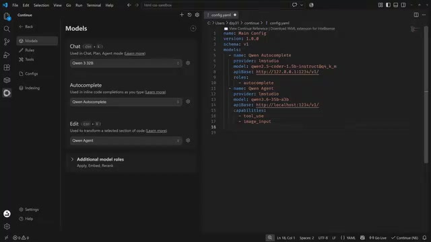Click Ln 18, Col 1 position indicator
Image resolution: width=431 pixels, height=242 pixels.
tap(286, 237)
